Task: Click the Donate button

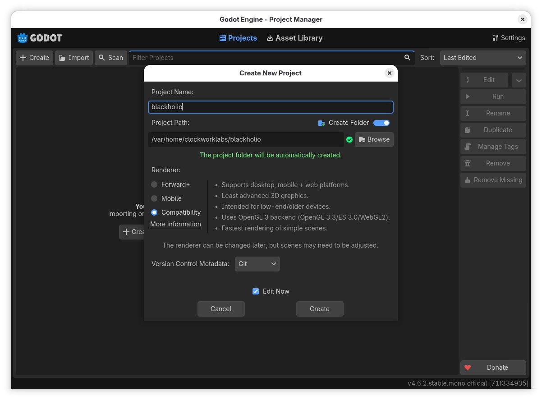Action: pyautogui.click(x=493, y=368)
